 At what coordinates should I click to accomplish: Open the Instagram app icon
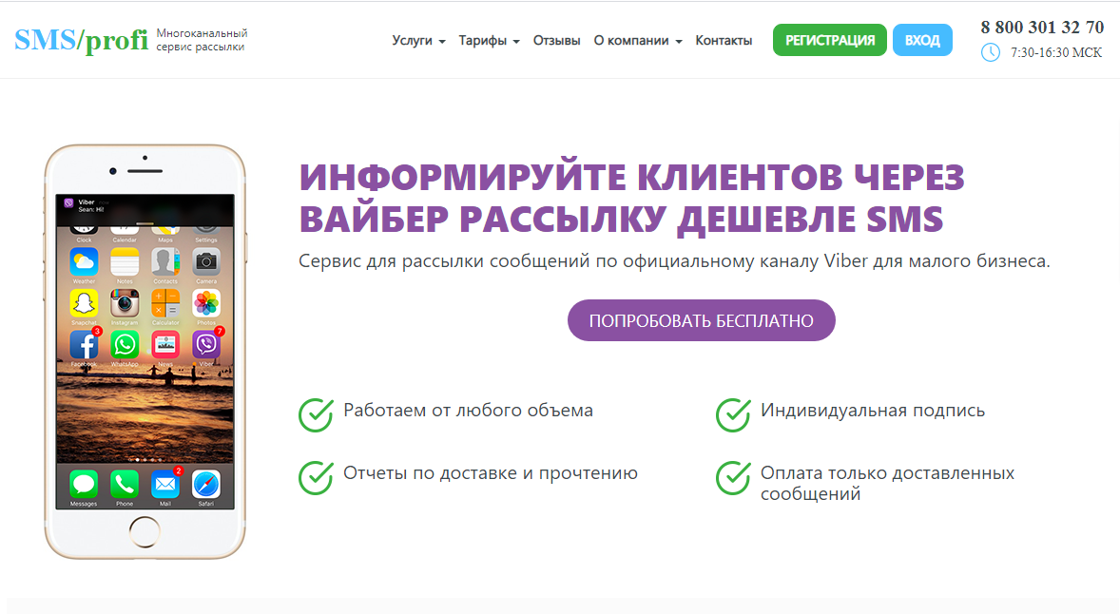click(x=124, y=303)
